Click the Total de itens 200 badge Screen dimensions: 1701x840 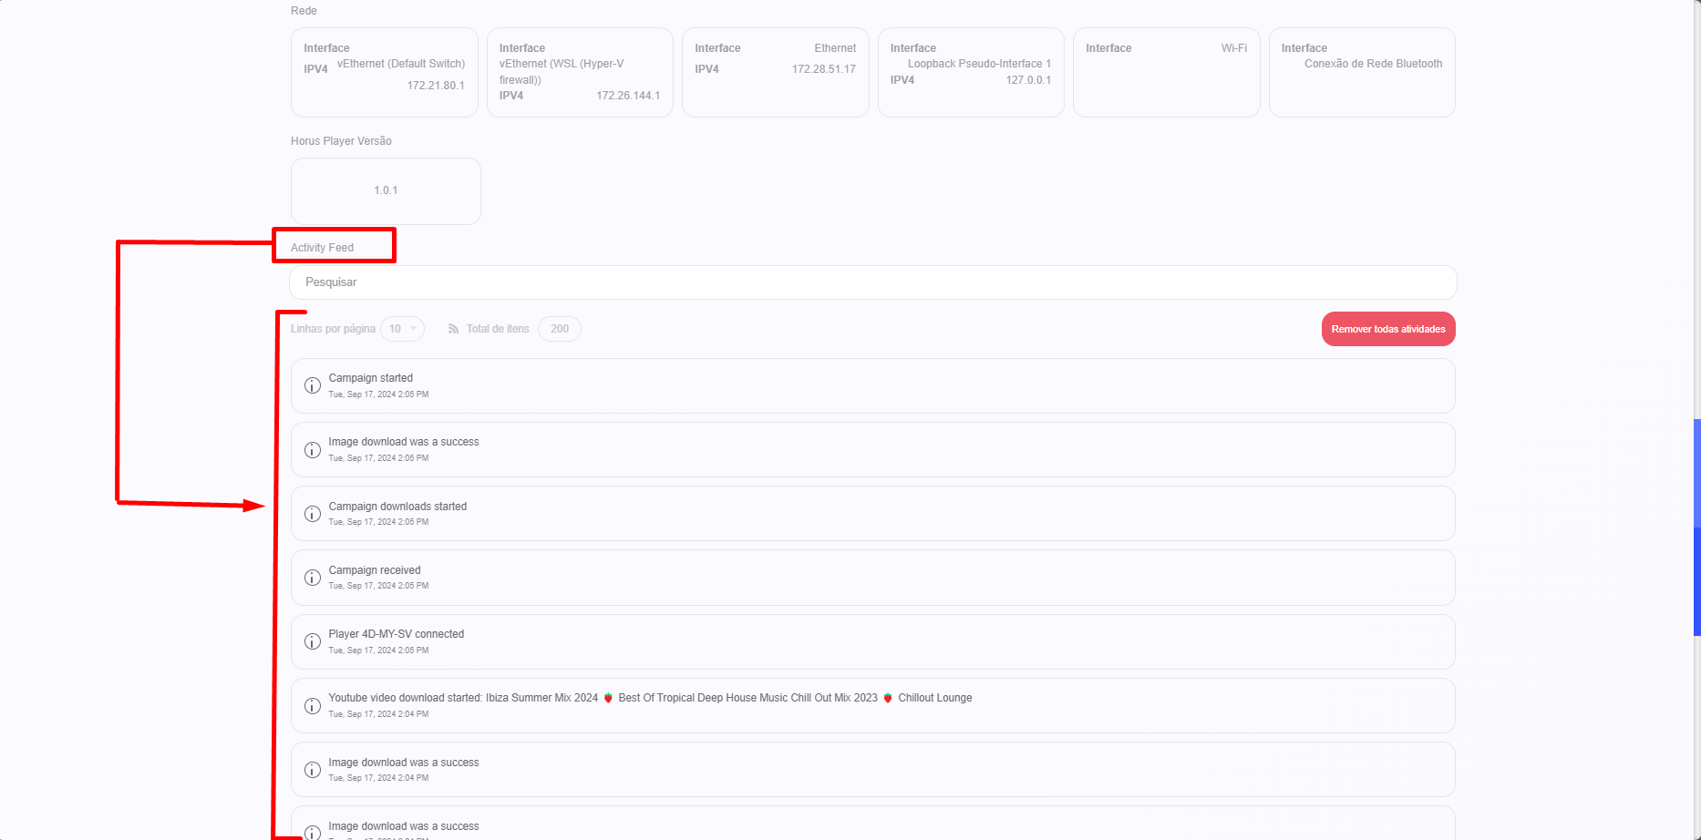click(x=559, y=329)
